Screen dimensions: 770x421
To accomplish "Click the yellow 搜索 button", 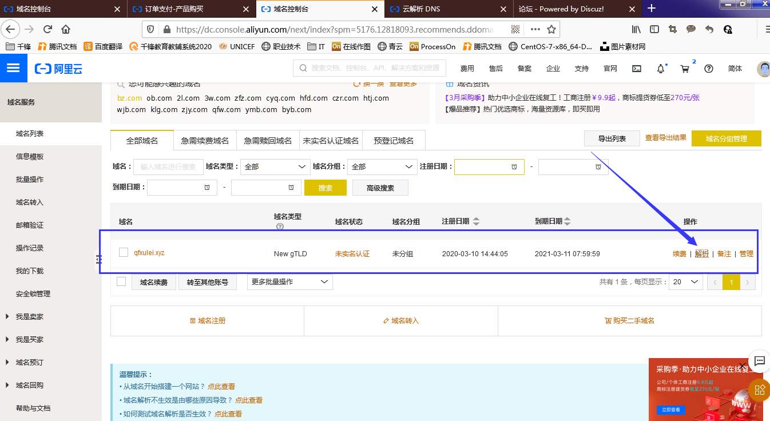I will [x=326, y=188].
